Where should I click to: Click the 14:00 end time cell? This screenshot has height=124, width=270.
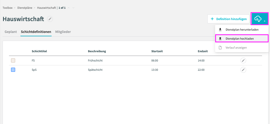point(201,61)
